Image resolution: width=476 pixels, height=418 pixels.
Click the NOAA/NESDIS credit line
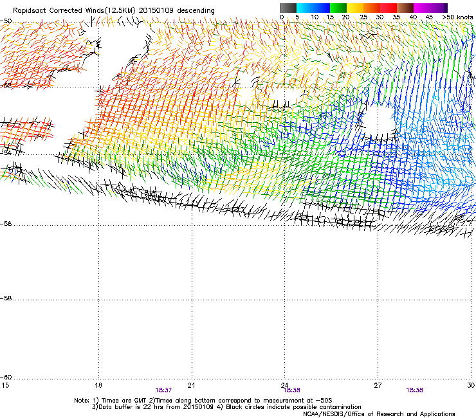coord(379,414)
